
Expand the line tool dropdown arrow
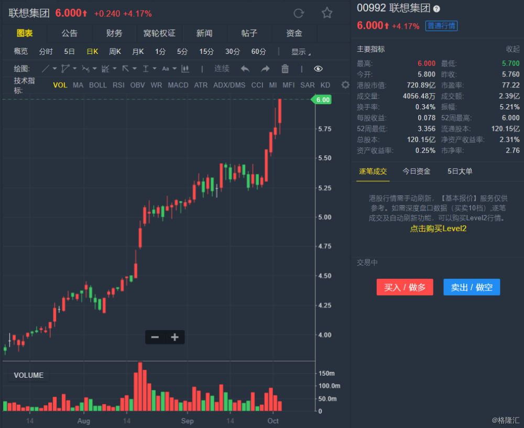54,69
